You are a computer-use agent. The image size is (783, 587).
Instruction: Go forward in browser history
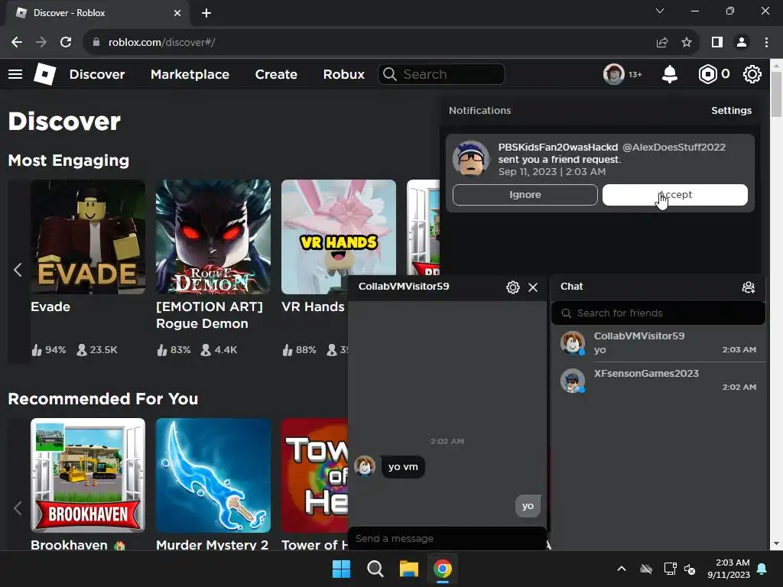click(x=41, y=43)
